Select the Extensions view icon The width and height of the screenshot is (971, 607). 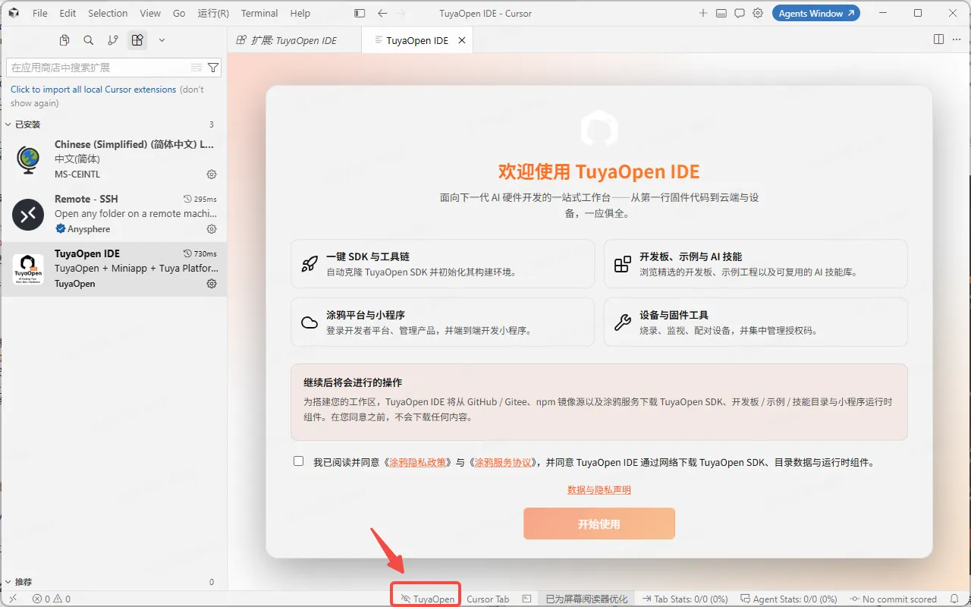137,40
